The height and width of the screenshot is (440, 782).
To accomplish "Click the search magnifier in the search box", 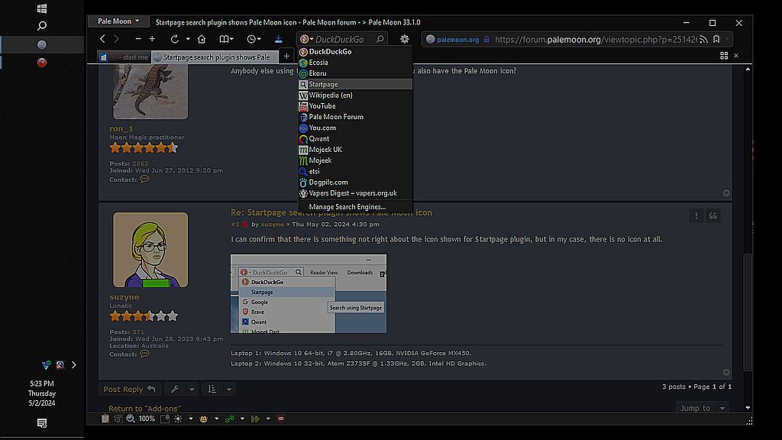I will tap(380, 39).
